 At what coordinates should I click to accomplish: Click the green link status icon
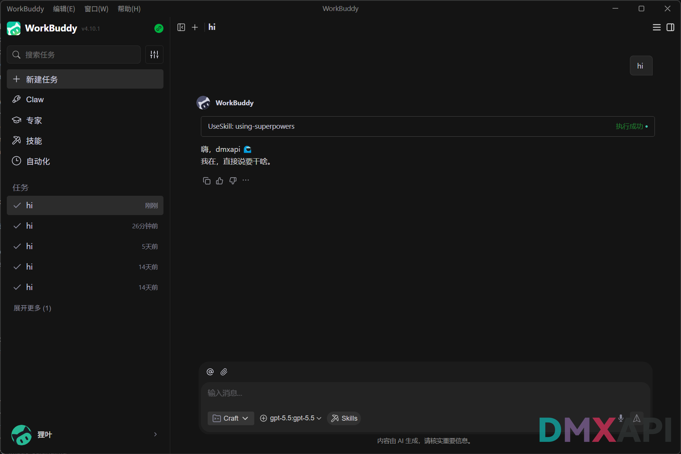coord(159,28)
